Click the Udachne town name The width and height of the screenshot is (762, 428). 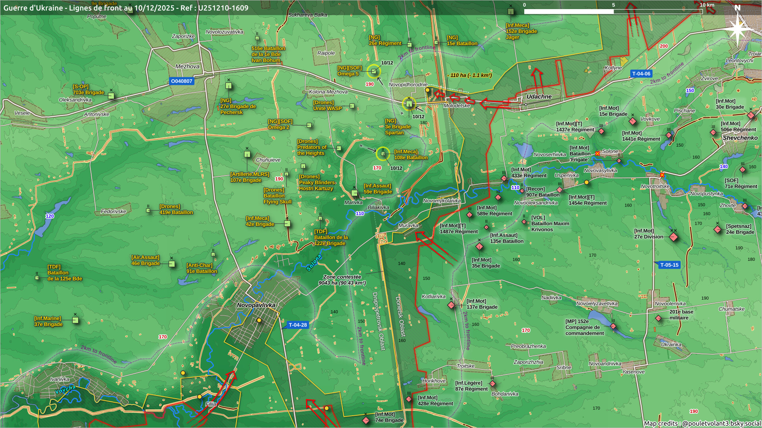click(539, 97)
